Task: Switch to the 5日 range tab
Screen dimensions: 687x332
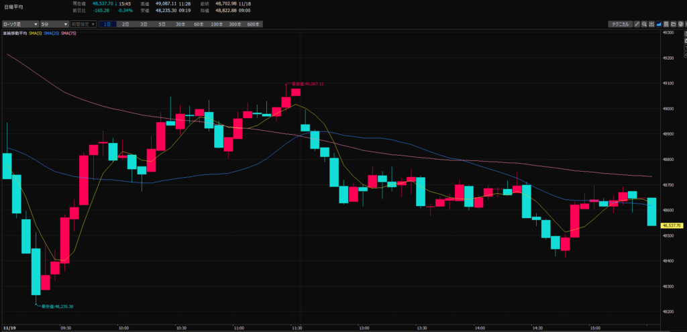Action: point(162,24)
